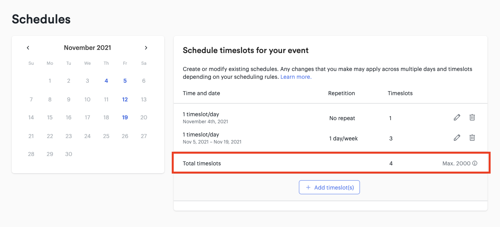Open the Learn more link
The width and height of the screenshot is (500, 227).
pos(296,77)
